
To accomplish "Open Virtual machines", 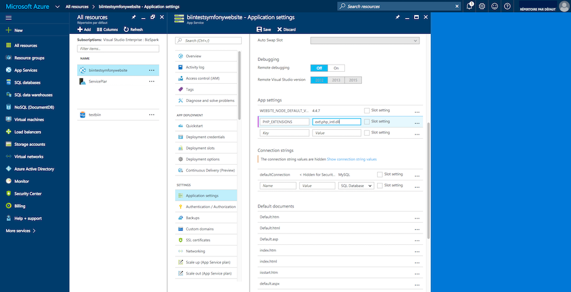I will click(29, 119).
